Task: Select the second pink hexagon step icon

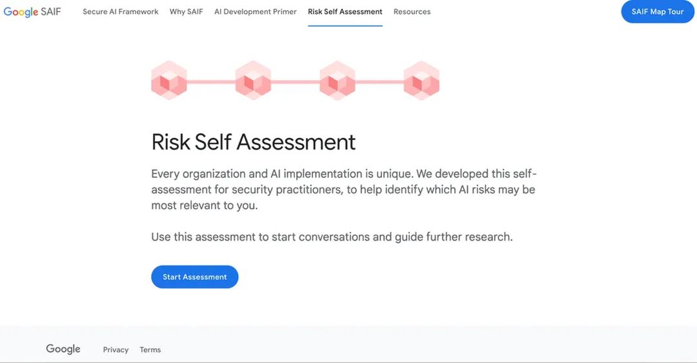Action: [253, 81]
